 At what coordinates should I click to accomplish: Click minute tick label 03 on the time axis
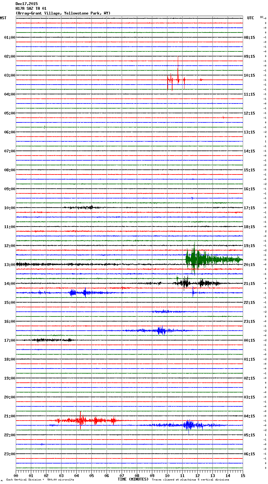[x=61, y=475]
